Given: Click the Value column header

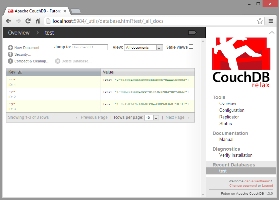Looking at the screenshot, I should 148,72.
